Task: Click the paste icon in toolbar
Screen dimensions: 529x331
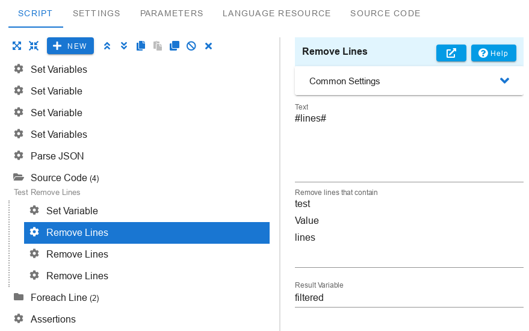Action: (x=158, y=46)
